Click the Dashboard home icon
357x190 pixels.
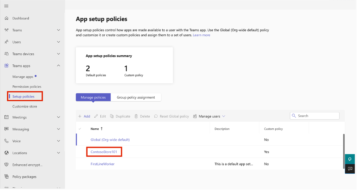[6, 18]
